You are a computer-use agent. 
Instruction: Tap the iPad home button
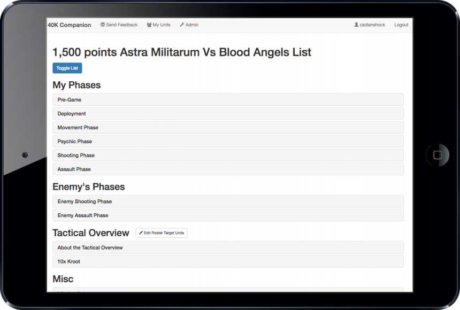438,155
